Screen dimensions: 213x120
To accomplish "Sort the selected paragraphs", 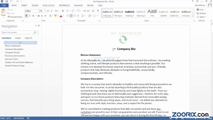I will (x=93, y=11).
